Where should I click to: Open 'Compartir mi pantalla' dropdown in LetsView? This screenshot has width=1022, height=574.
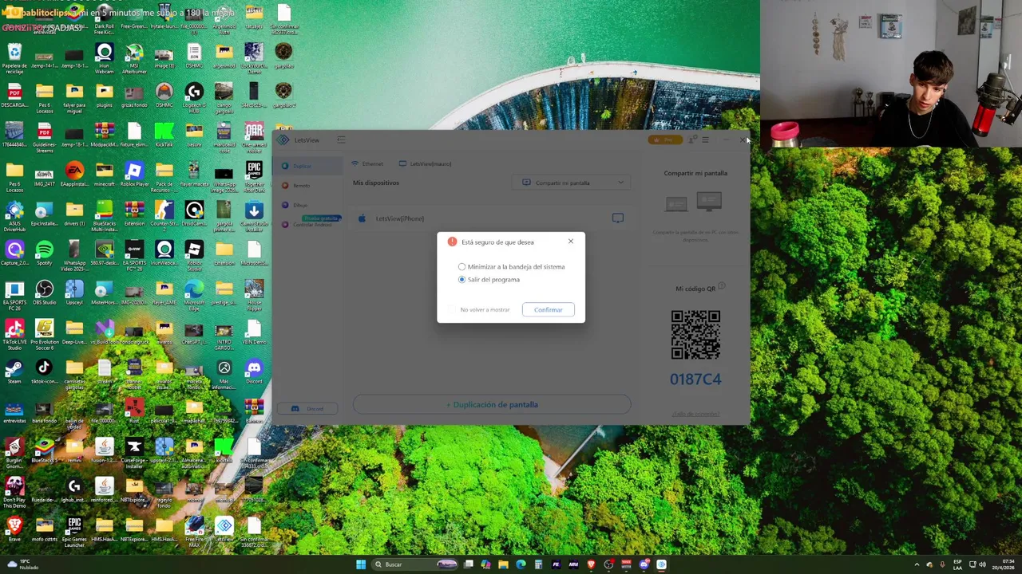point(571,183)
